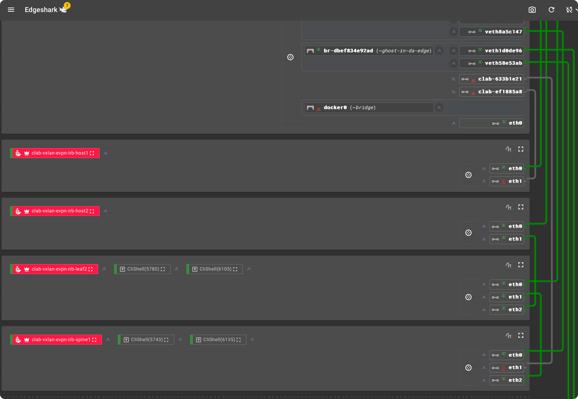Screen dimensions: 578x399
Task: Expand the clab-vxlan-evpn-irb-leaf2 namespace view
Action: (x=521, y=265)
